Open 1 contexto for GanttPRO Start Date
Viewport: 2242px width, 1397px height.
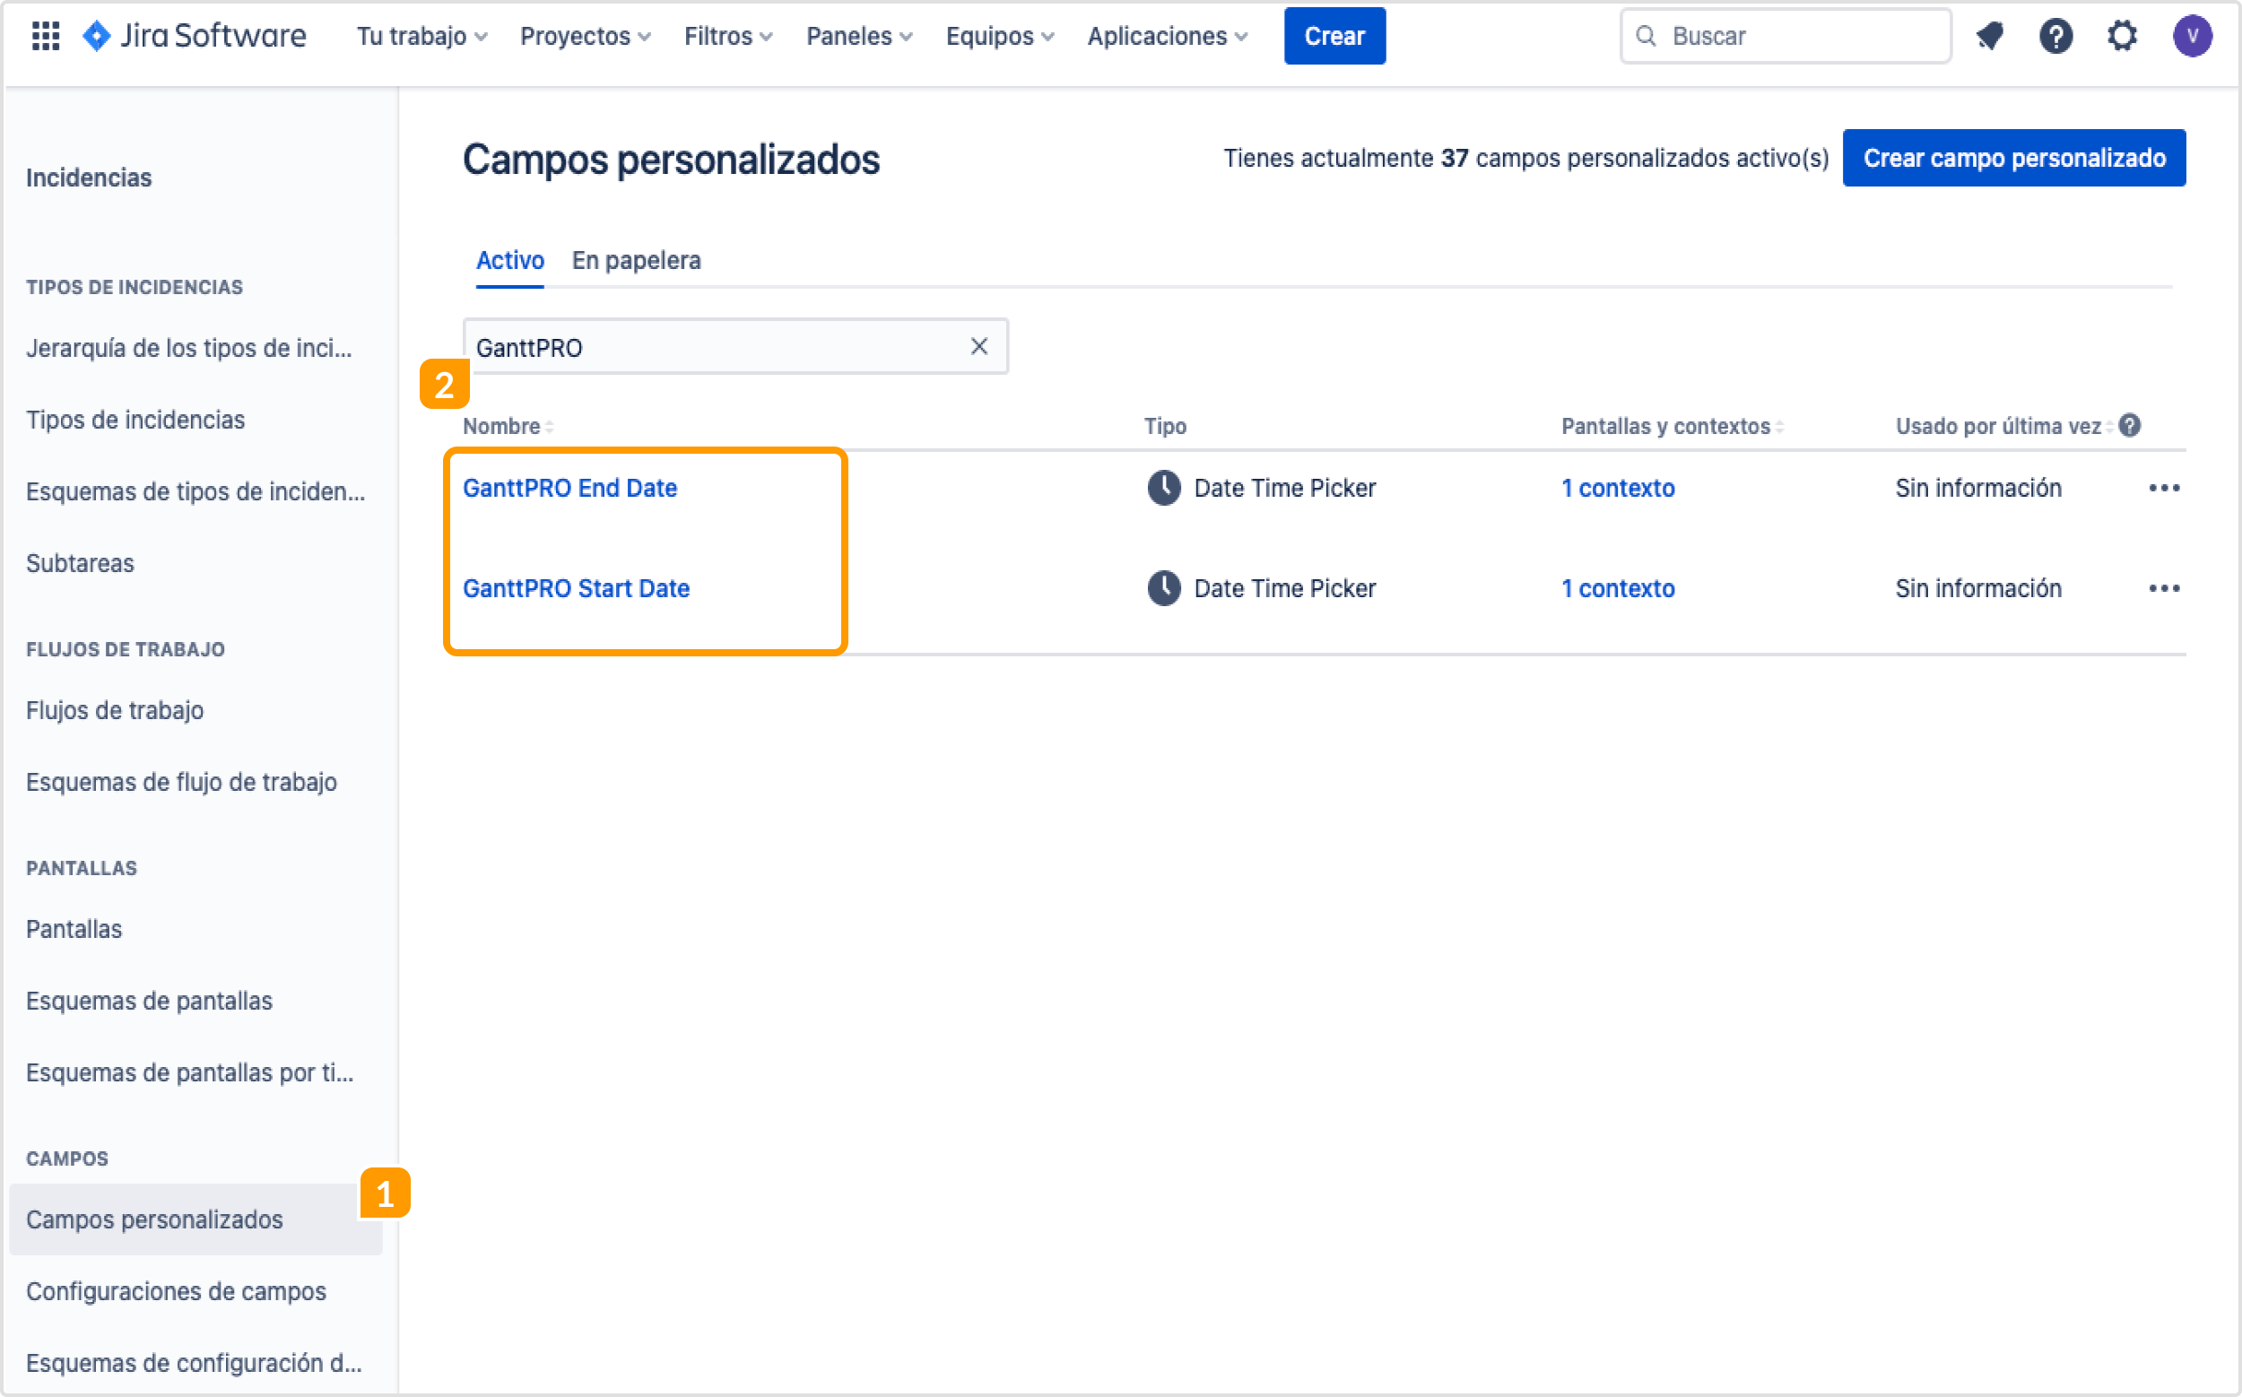coord(1618,588)
